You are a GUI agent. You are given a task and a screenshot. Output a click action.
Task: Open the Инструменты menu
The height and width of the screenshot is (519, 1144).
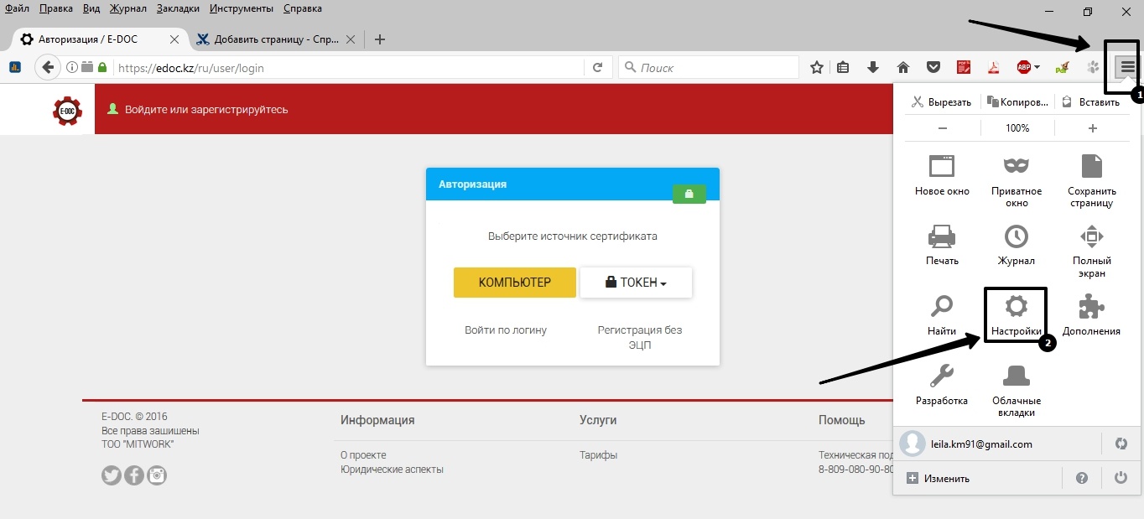click(x=241, y=8)
